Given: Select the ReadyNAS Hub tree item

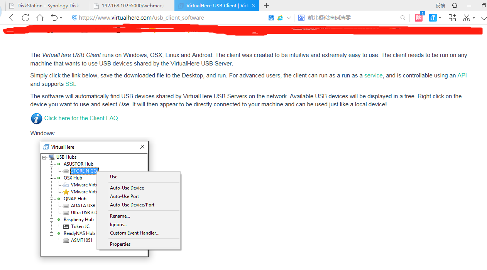Looking at the screenshot, I should point(79,233).
